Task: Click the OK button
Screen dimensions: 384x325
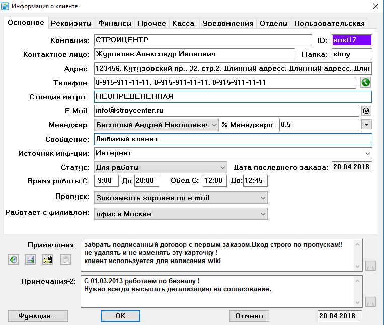Action: coord(120,316)
